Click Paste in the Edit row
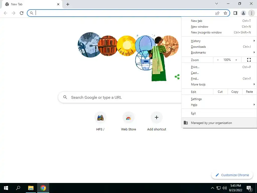The height and width of the screenshot is (193, 257). click(x=249, y=92)
